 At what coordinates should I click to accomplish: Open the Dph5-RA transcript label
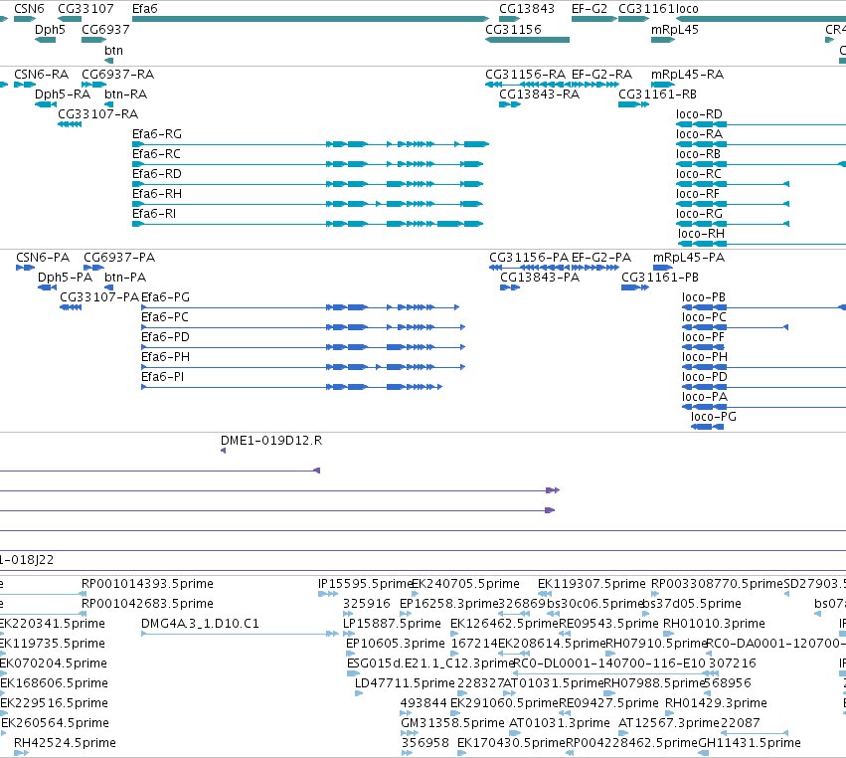tap(63, 94)
